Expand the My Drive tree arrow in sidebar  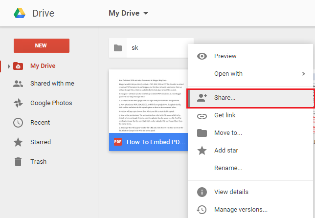pyautogui.click(x=9, y=66)
